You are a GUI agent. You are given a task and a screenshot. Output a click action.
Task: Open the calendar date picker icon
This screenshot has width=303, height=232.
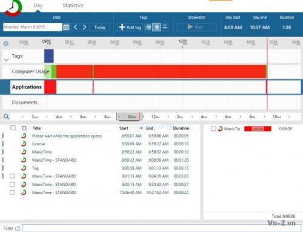(x=66, y=27)
